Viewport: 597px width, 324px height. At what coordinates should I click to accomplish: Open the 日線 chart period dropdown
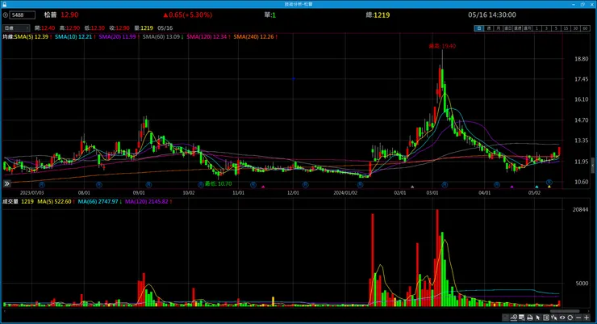pos(16,28)
